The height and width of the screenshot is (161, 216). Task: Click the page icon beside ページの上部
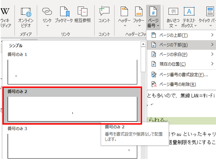(x=154, y=35)
